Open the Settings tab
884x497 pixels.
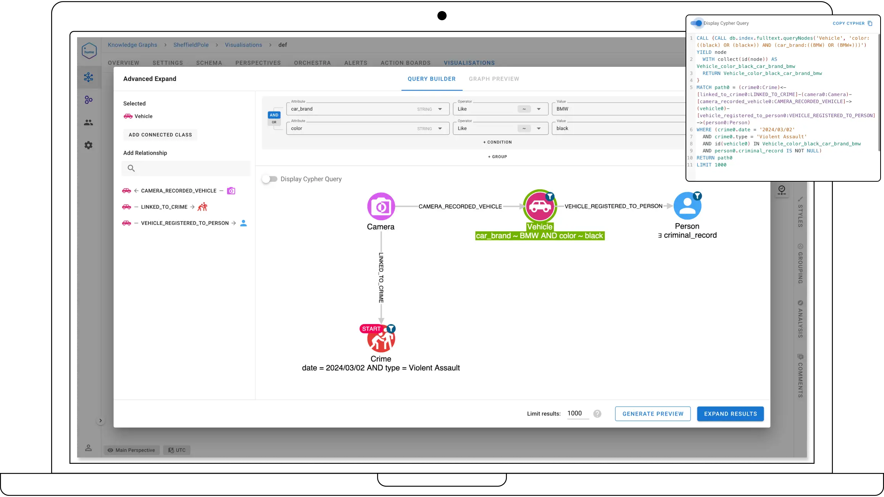(168, 63)
